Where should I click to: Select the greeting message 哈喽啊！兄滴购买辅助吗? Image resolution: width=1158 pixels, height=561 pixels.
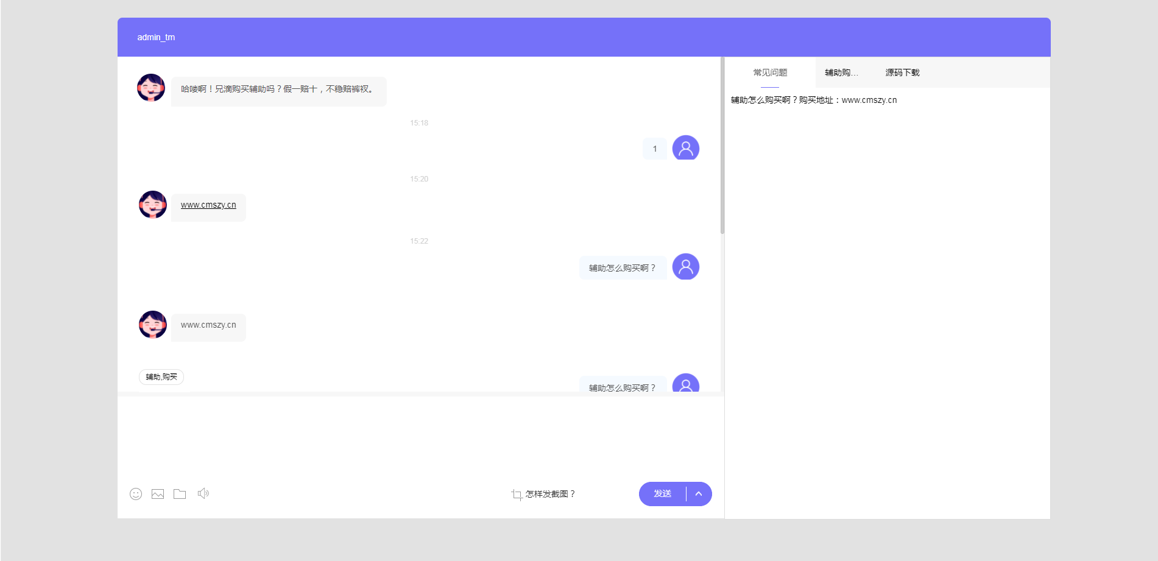(279, 91)
